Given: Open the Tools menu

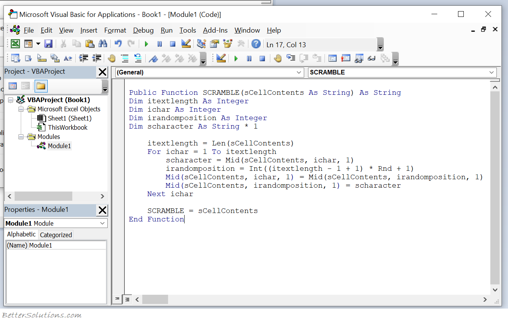Looking at the screenshot, I should (188, 30).
